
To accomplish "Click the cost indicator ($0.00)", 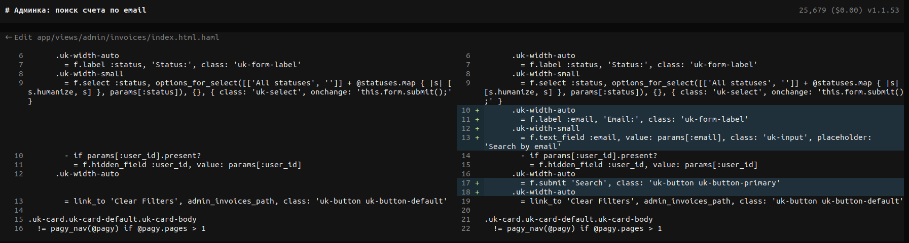I will point(846,10).
